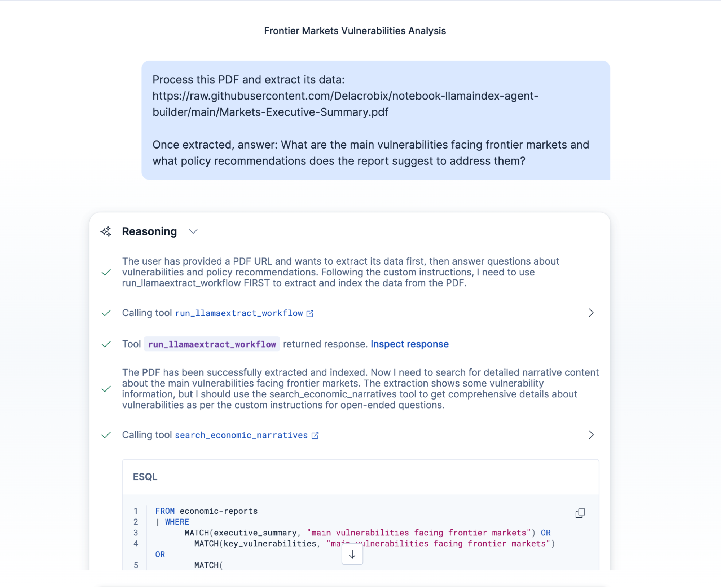Viewport: 721px width, 587px height.
Task: Click the Frontier Markets Vulnerabilities Analysis title
Action: tap(355, 31)
